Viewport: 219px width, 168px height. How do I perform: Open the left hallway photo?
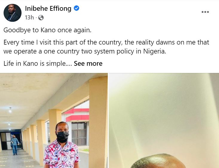click(x=54, y=120)
